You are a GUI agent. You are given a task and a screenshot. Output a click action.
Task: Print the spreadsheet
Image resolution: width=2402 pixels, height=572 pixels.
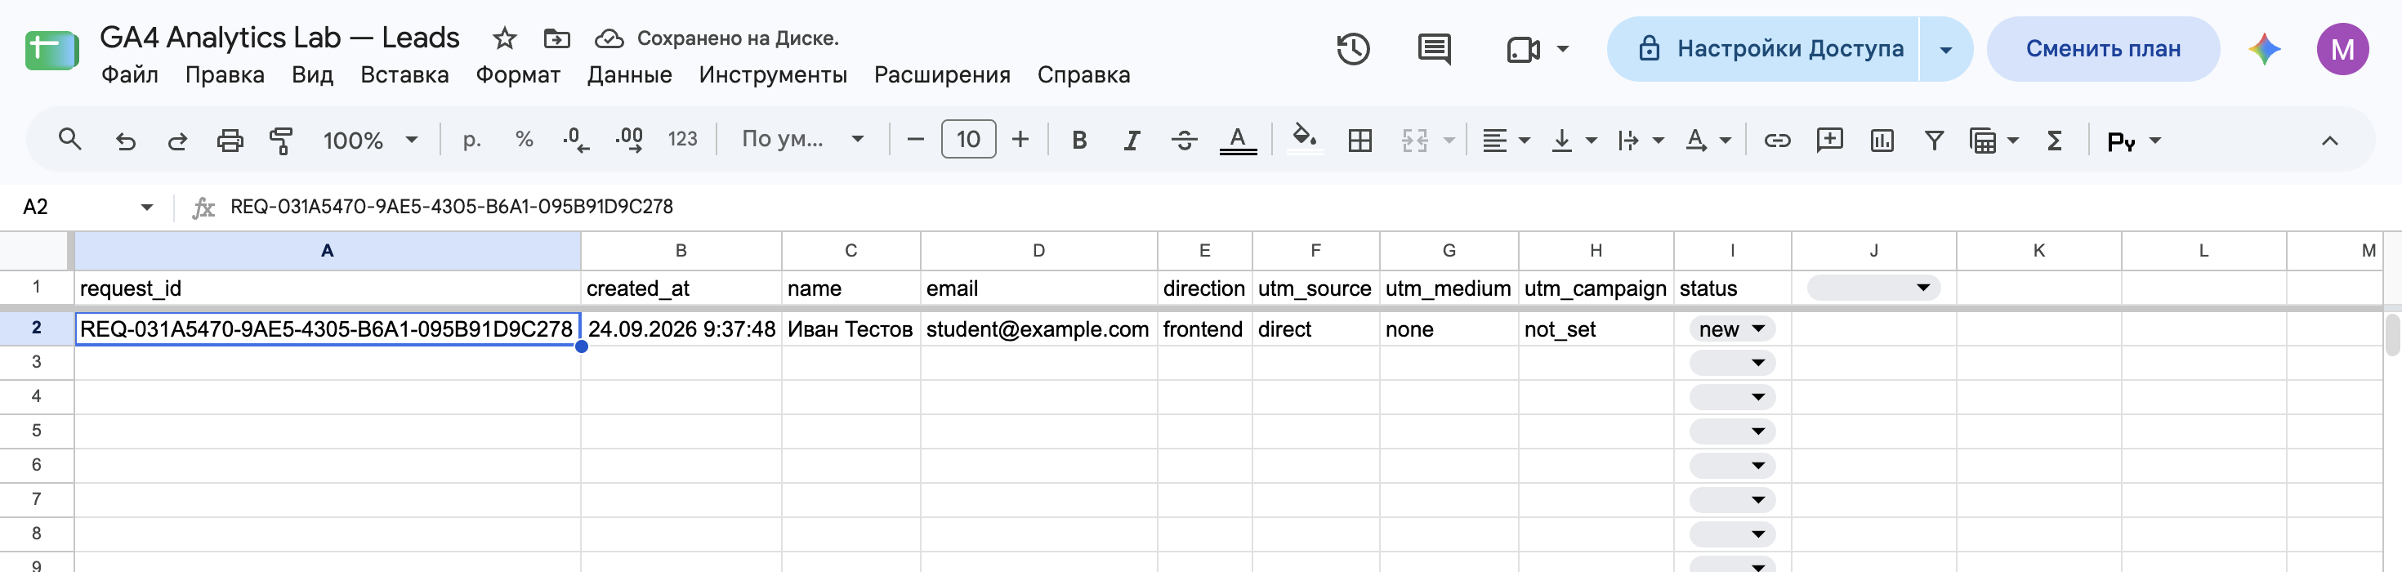tap(230, 140)
